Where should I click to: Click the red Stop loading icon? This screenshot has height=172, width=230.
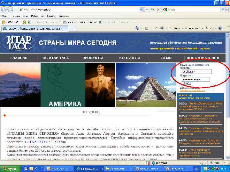pos(158,10)
